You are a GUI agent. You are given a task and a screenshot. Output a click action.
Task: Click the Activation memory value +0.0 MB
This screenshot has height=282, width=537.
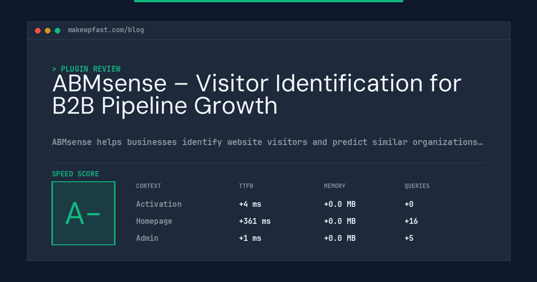pos(340,204)
